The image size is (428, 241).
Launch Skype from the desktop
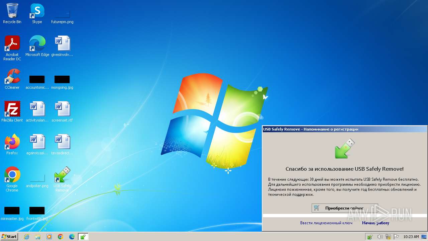click(37, 13)
